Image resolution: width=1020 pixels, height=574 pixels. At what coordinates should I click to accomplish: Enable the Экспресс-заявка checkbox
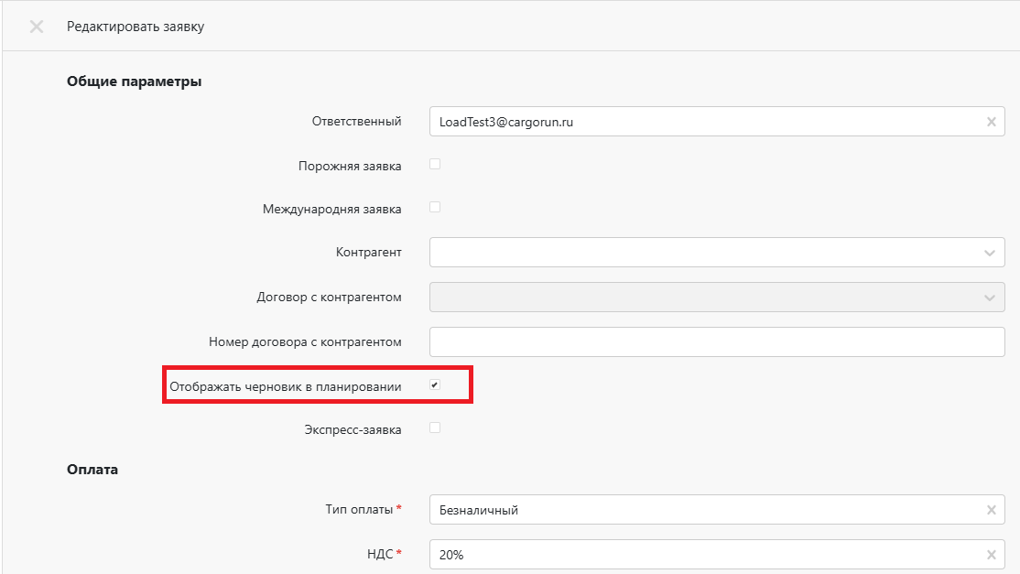[435, 428]
